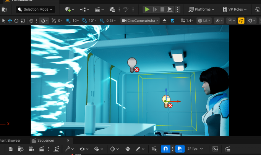Open the Platforms menu
Viewport: 261px width, 155px height.
click(x=201, y=9)
